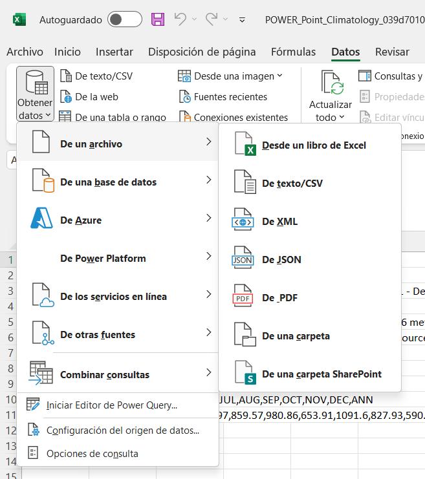The image size is (425, 479).
Task: Click the Power Query Editor pencil icon
Action: pyautogui.click(x=33, y=404)
